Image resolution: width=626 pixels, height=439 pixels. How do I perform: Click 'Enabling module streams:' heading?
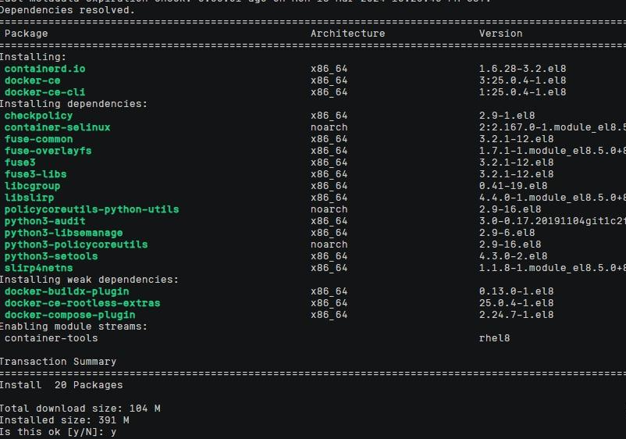73,327
